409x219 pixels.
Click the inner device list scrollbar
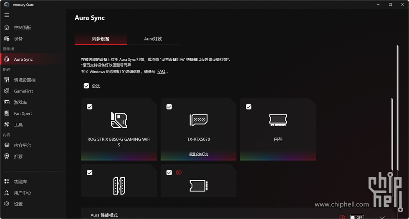[392, 135]
